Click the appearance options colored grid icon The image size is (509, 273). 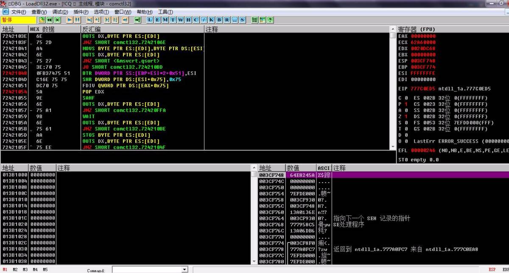click(263, 20)
